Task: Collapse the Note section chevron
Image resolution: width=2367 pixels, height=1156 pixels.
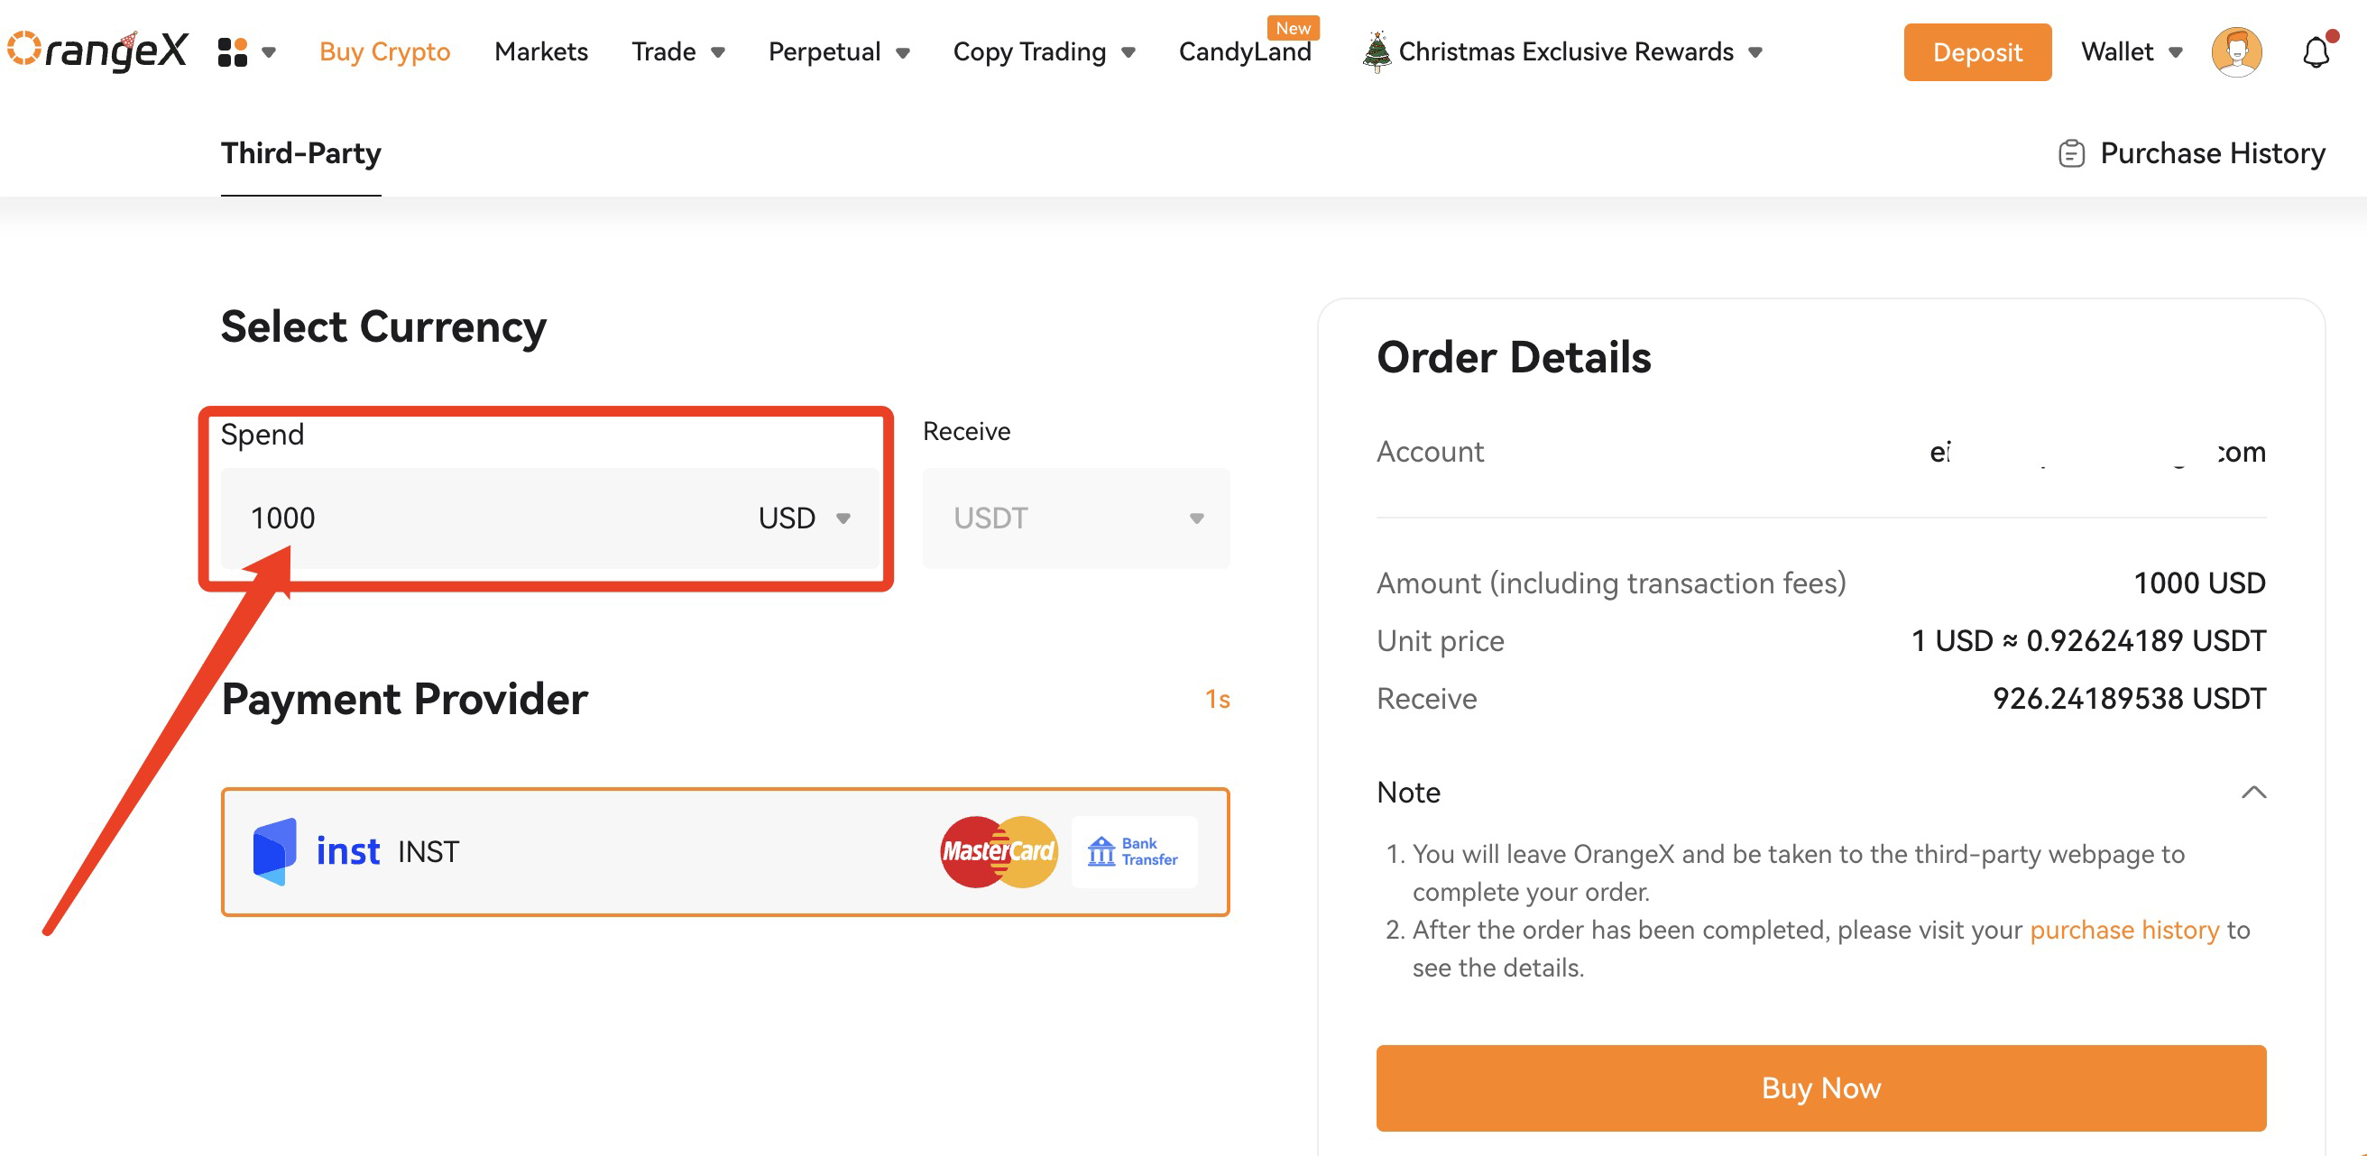Action: pos(2253,792)
